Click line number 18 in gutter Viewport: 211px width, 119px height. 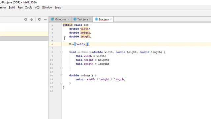[x=51, y=91]
